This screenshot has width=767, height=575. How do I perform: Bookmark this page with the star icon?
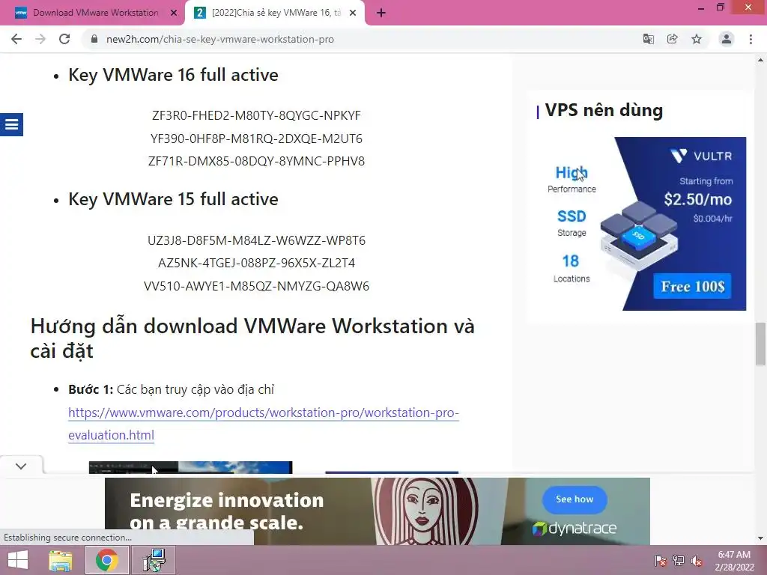pos(697,39)
